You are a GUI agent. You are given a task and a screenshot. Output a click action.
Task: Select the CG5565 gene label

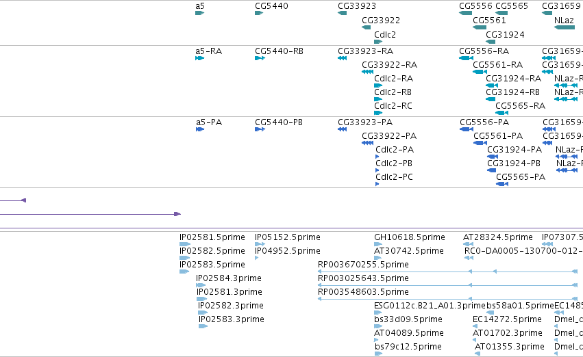pyautogui.click(x=512, y=6)
